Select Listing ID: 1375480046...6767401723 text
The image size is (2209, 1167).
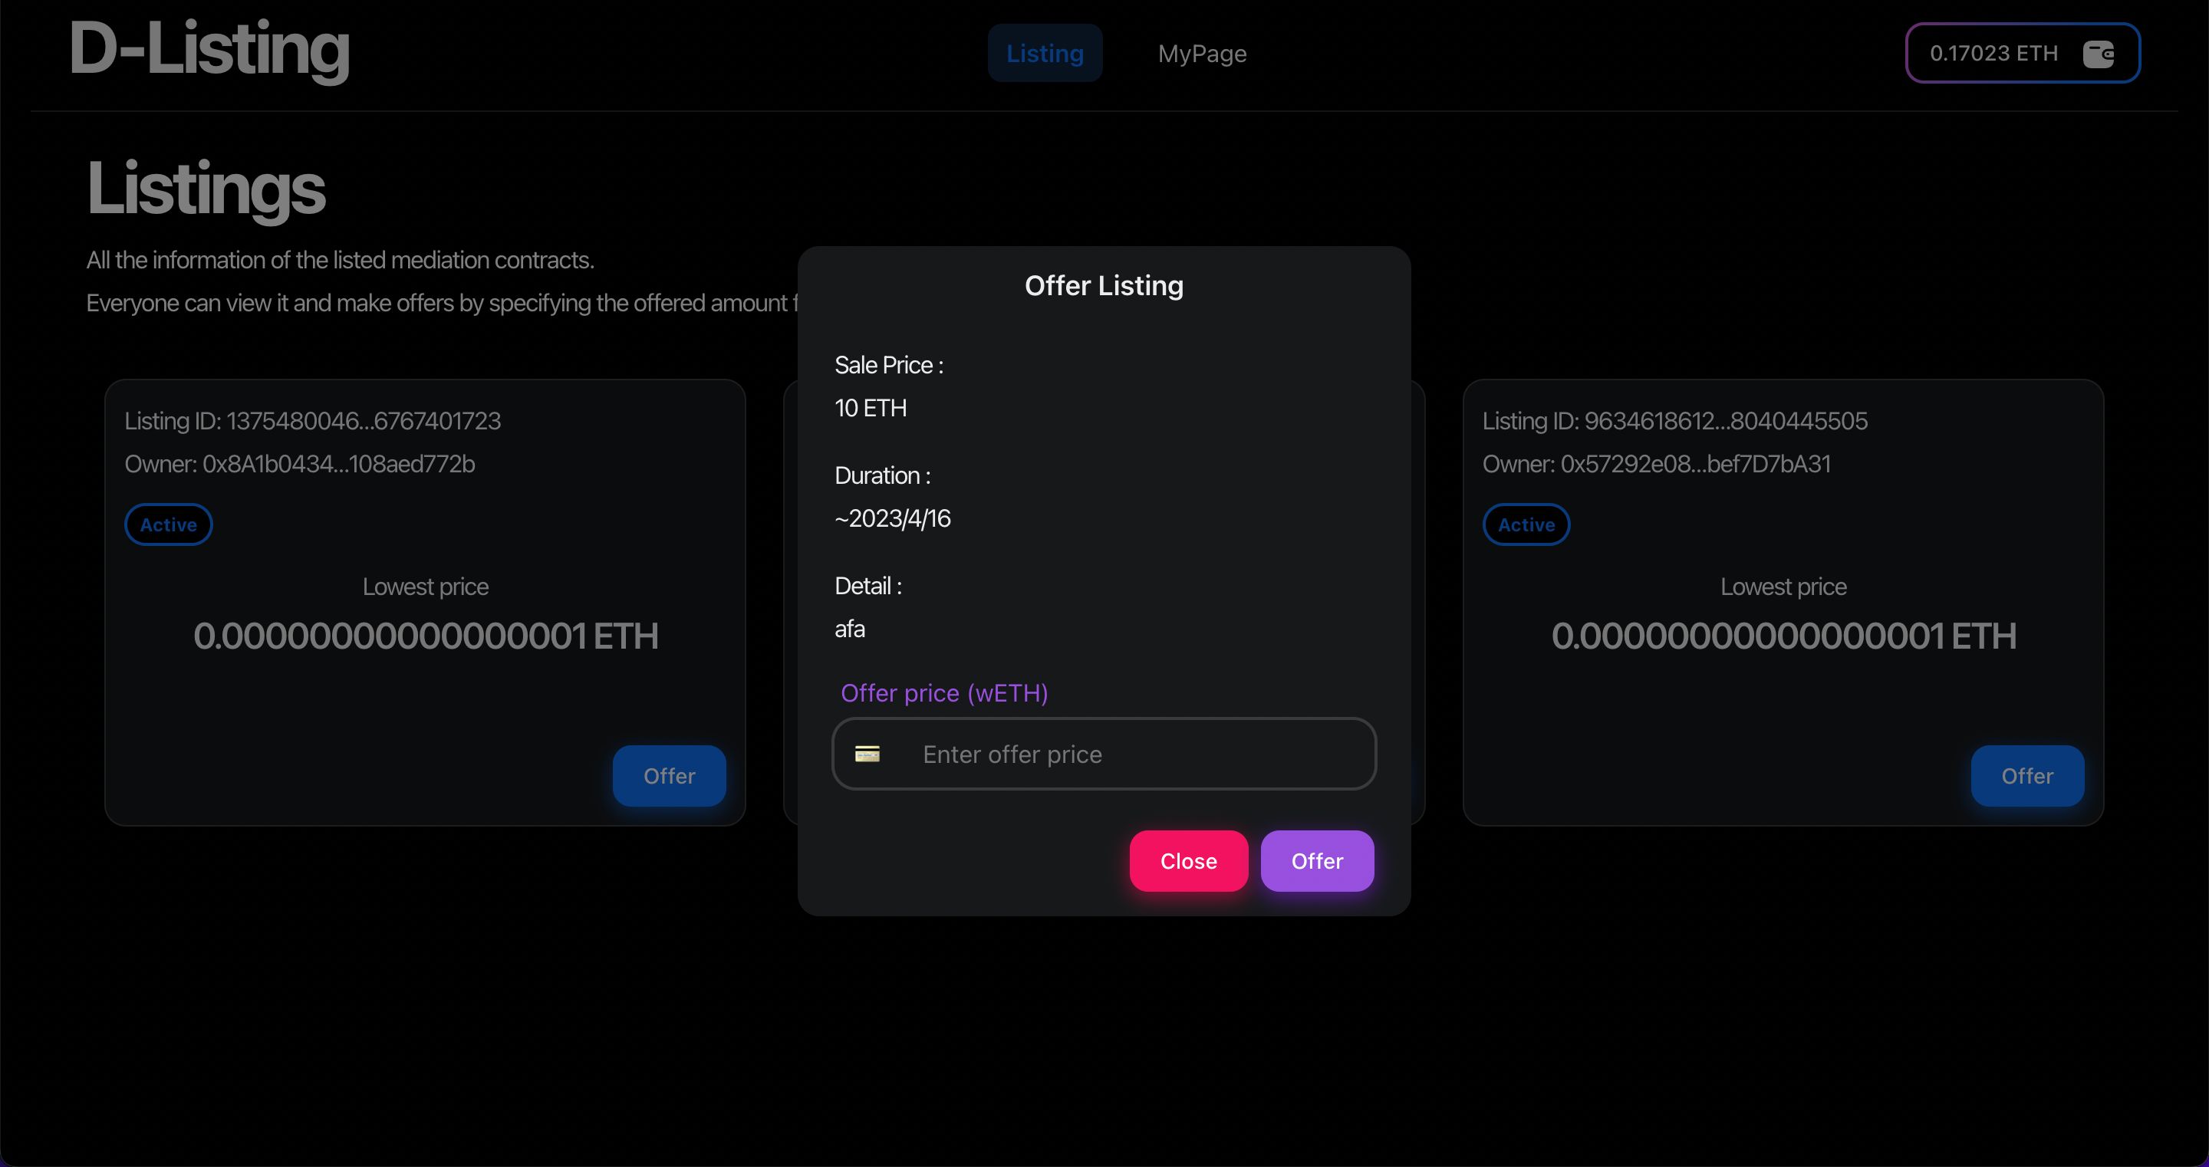[x=312, y=421]
